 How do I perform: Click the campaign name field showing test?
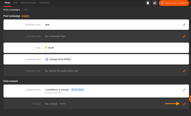click(47, 25)
